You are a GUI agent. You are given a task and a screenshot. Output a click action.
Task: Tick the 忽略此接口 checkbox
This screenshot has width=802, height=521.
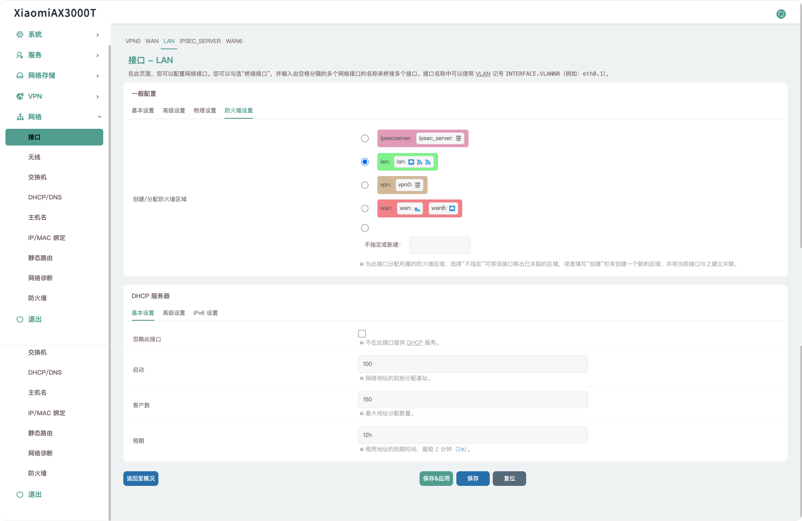click(362, 334)
